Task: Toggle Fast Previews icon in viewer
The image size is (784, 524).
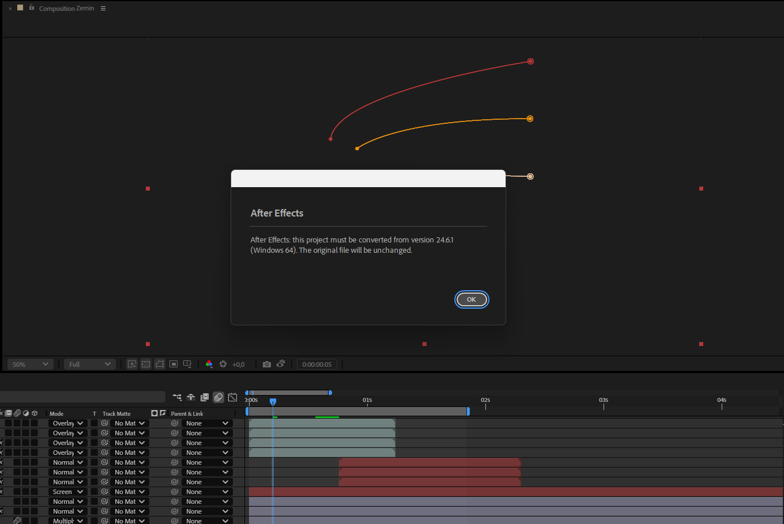Action: (132, 364)
